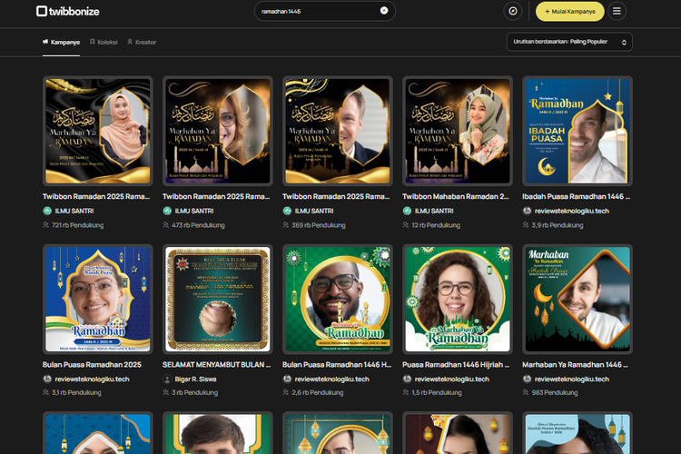
Task: Open reviewsteknologiku.tech under Marhaban Ya Ramadhan 1446
Action: 571,379
